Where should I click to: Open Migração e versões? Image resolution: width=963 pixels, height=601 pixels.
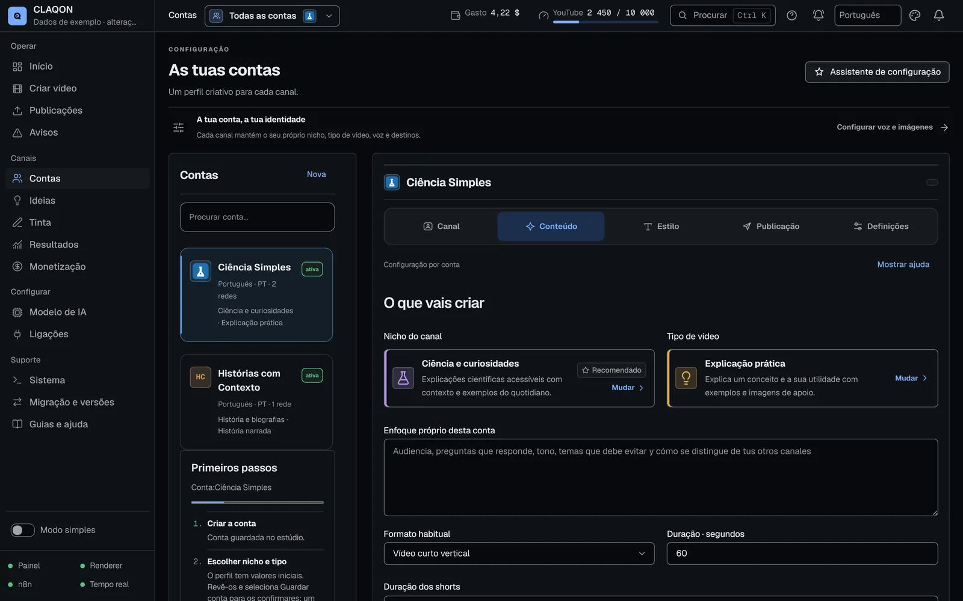coord(77,402)
